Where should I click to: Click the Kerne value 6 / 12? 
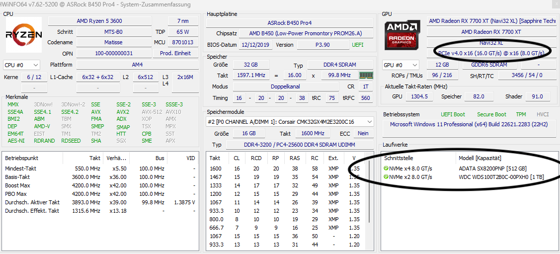click(x=34, y=77)
